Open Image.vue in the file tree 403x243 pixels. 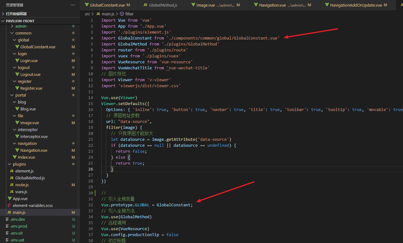coord(29,123)
